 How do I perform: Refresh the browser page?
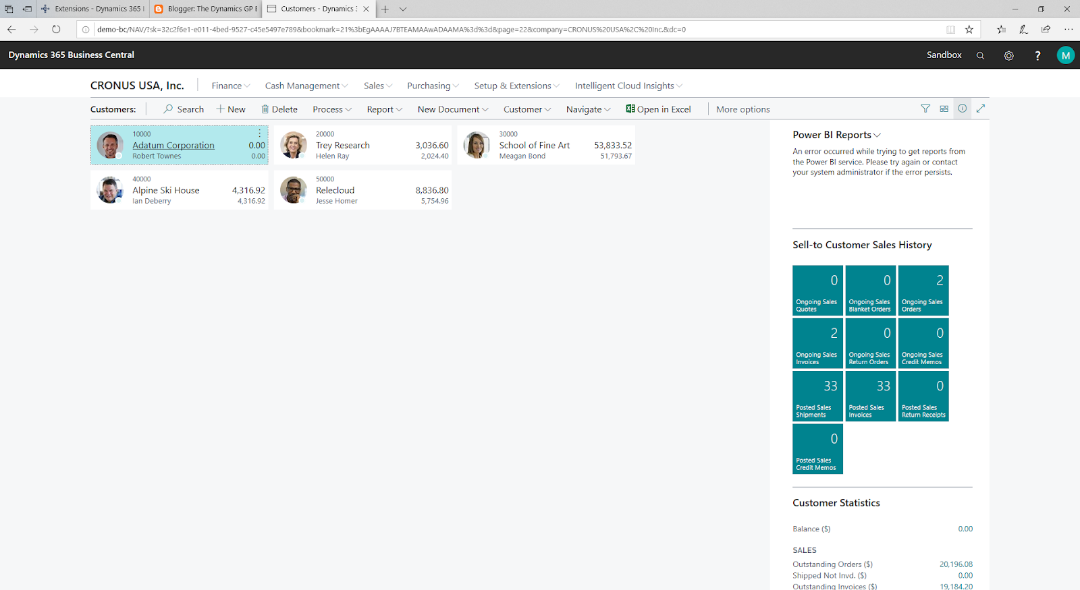point(56,29)
